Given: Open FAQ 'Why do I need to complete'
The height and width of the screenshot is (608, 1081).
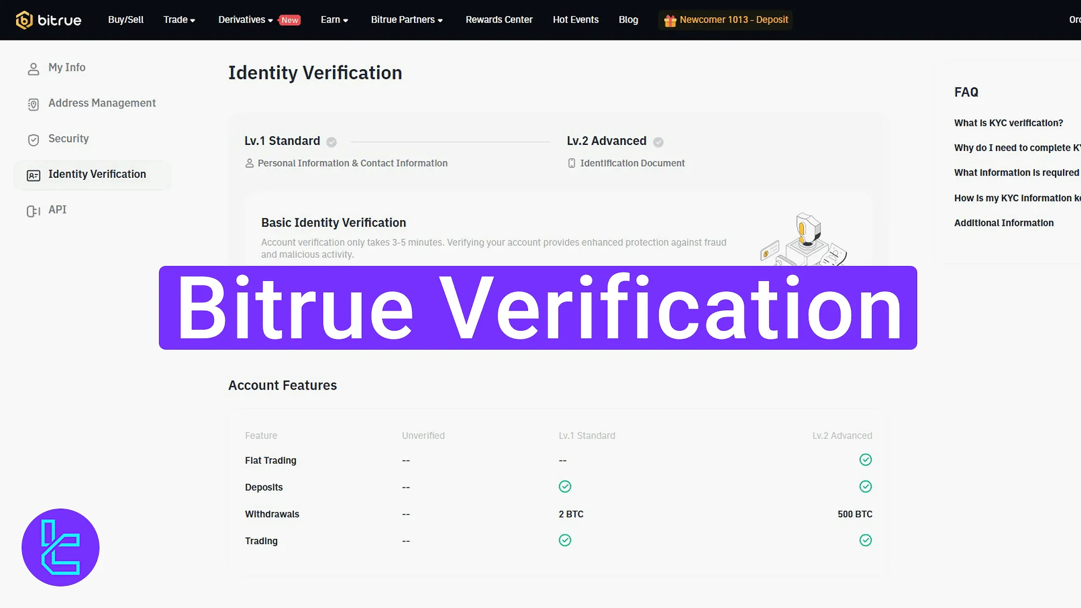Looking at the screenshot, I should [1017, 148].
